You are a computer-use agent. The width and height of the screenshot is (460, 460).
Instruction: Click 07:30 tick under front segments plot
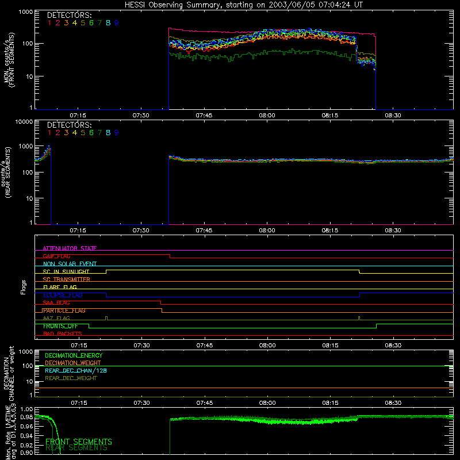pos(141,116)
